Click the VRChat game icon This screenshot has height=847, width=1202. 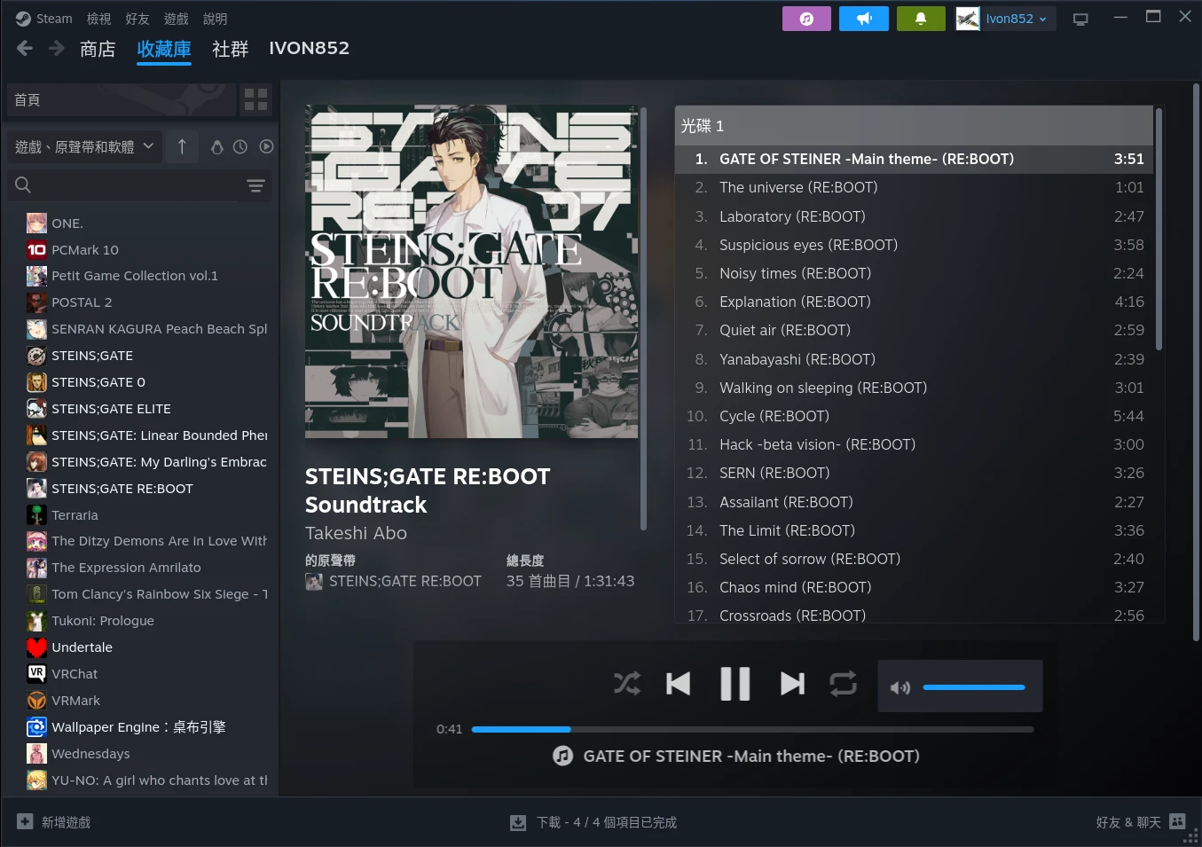pos(36,674)
